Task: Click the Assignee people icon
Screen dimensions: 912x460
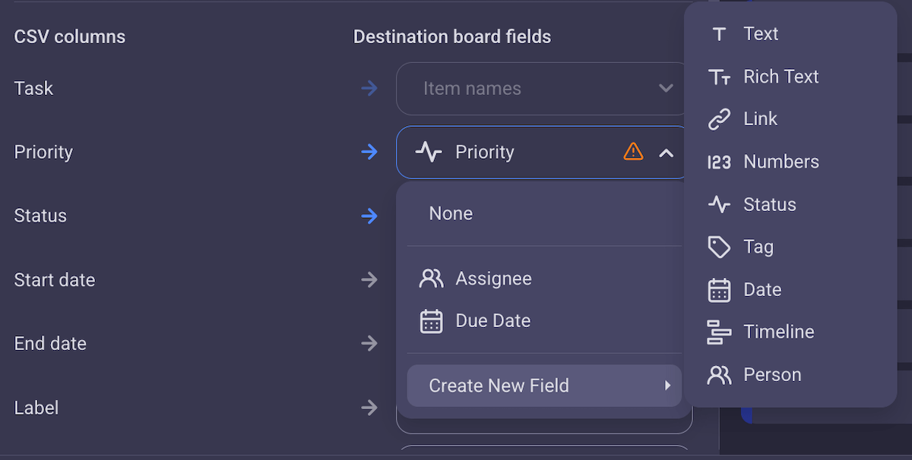Action: pos(432,278)
